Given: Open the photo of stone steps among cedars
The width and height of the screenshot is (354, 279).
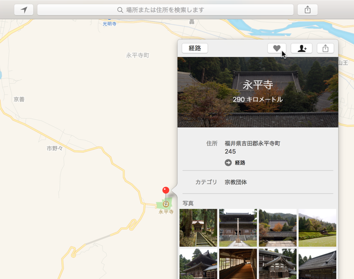Looking at the screenshot, I should (x=198, y=228).
